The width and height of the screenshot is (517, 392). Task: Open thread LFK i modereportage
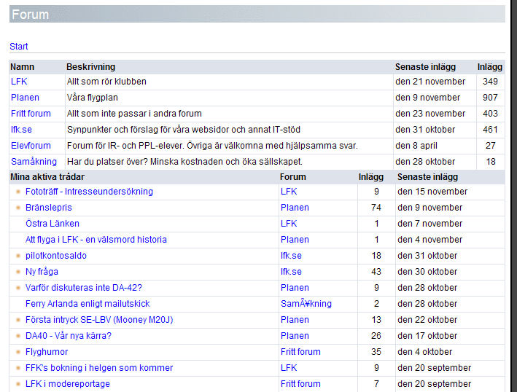tap(68, 384)
